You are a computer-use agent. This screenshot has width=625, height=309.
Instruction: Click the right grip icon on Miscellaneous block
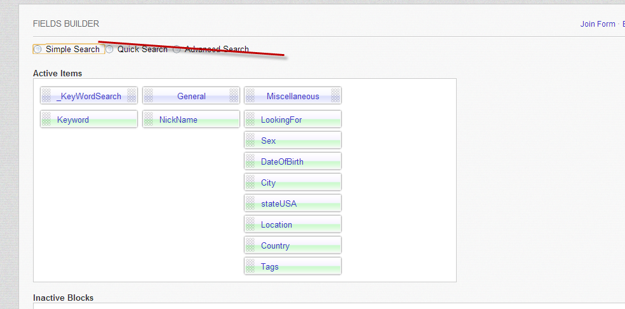click(335, 96)
